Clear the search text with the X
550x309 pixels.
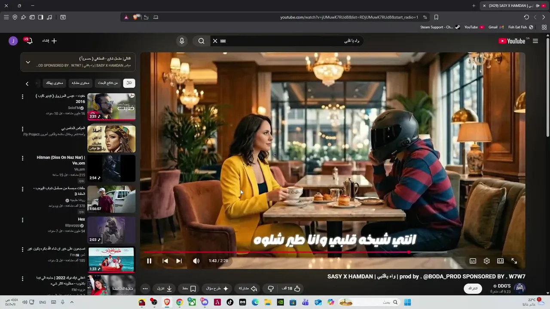point(215,41)
